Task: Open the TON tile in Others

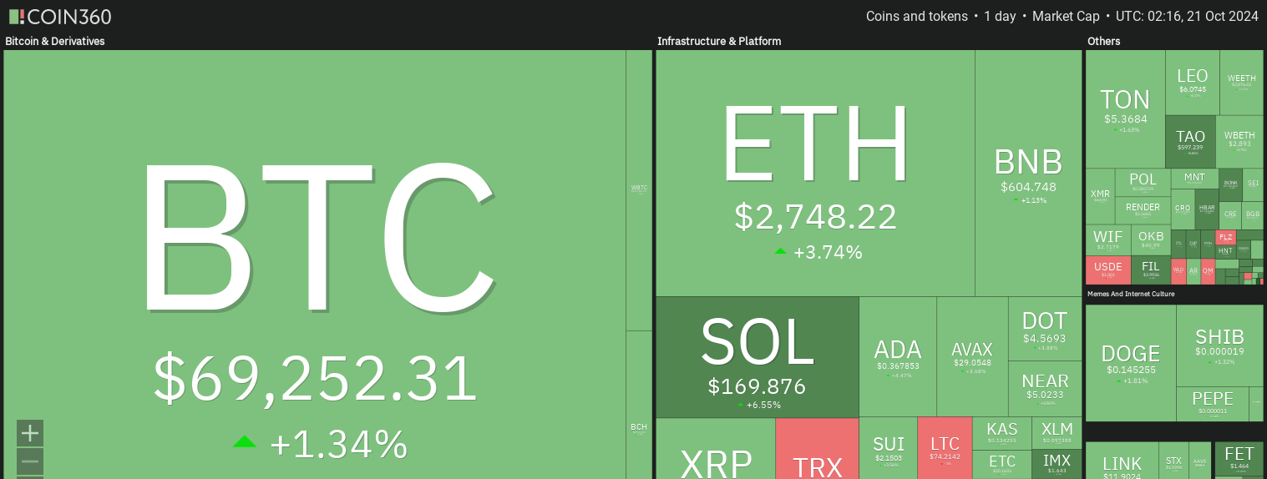Action: pos(1125,108)
